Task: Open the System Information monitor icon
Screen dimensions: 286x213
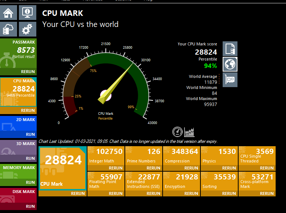Action: (x=27, y=13)
